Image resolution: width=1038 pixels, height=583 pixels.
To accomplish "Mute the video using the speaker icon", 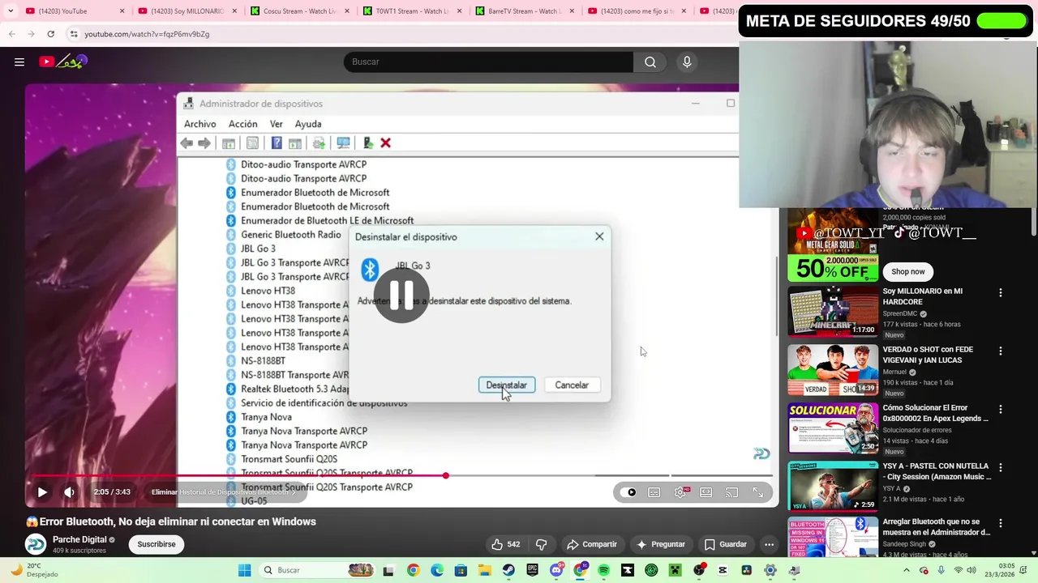I will [70, 492].
